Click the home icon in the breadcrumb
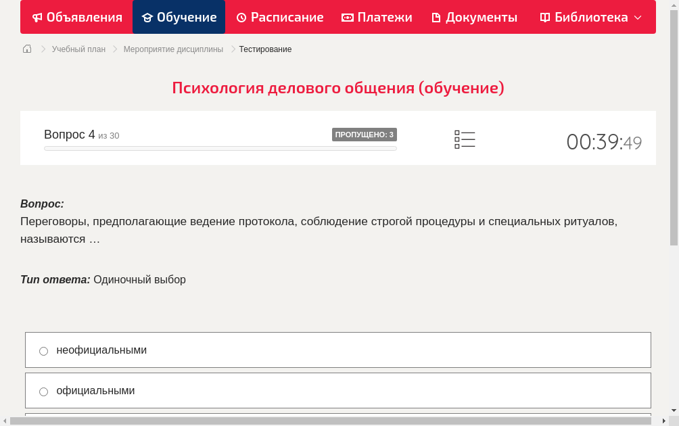The image size is (679, 426). 26,49
